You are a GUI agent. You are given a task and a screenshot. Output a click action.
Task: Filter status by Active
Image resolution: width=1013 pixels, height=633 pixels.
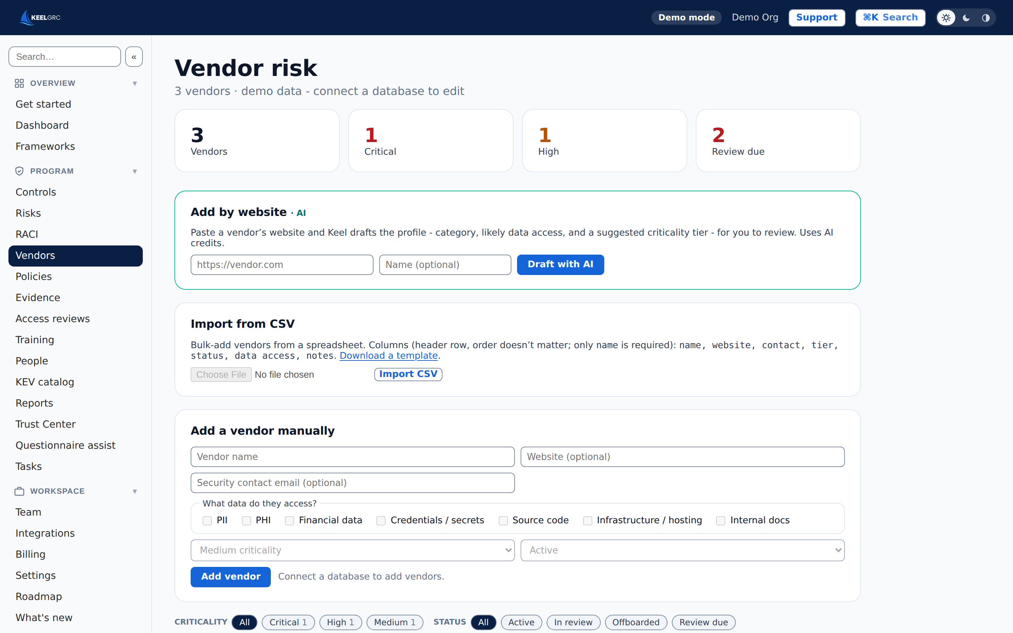[521, 622]
